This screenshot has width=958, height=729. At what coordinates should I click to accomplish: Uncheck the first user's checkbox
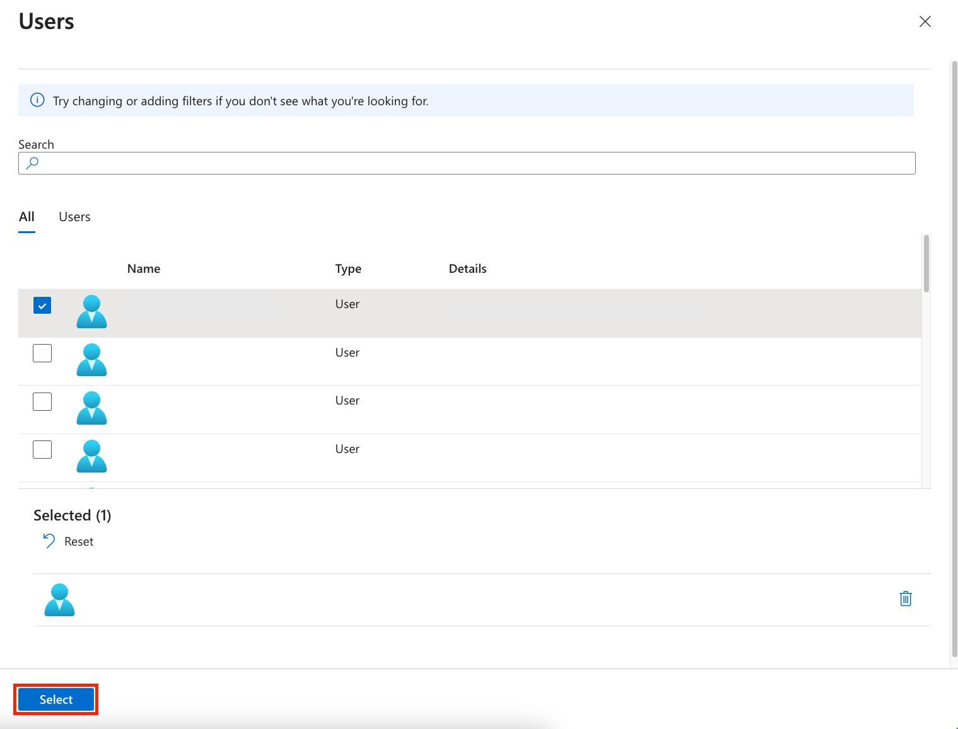(x=42, y=306)
